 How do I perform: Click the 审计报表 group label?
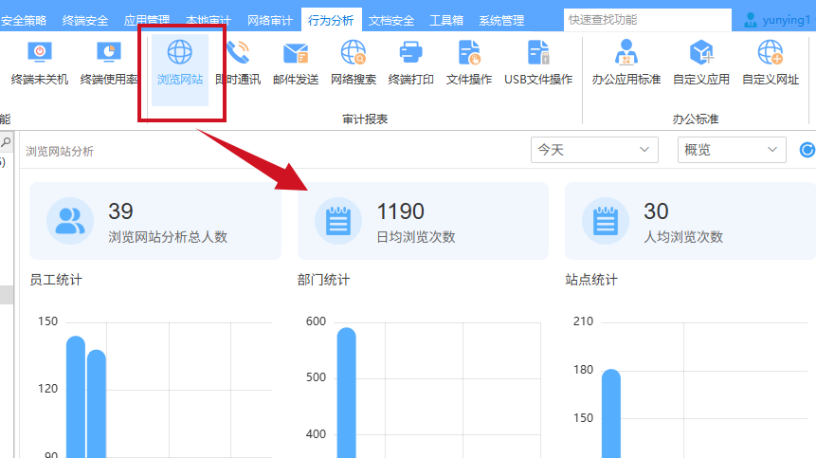[x=365, y=119]
